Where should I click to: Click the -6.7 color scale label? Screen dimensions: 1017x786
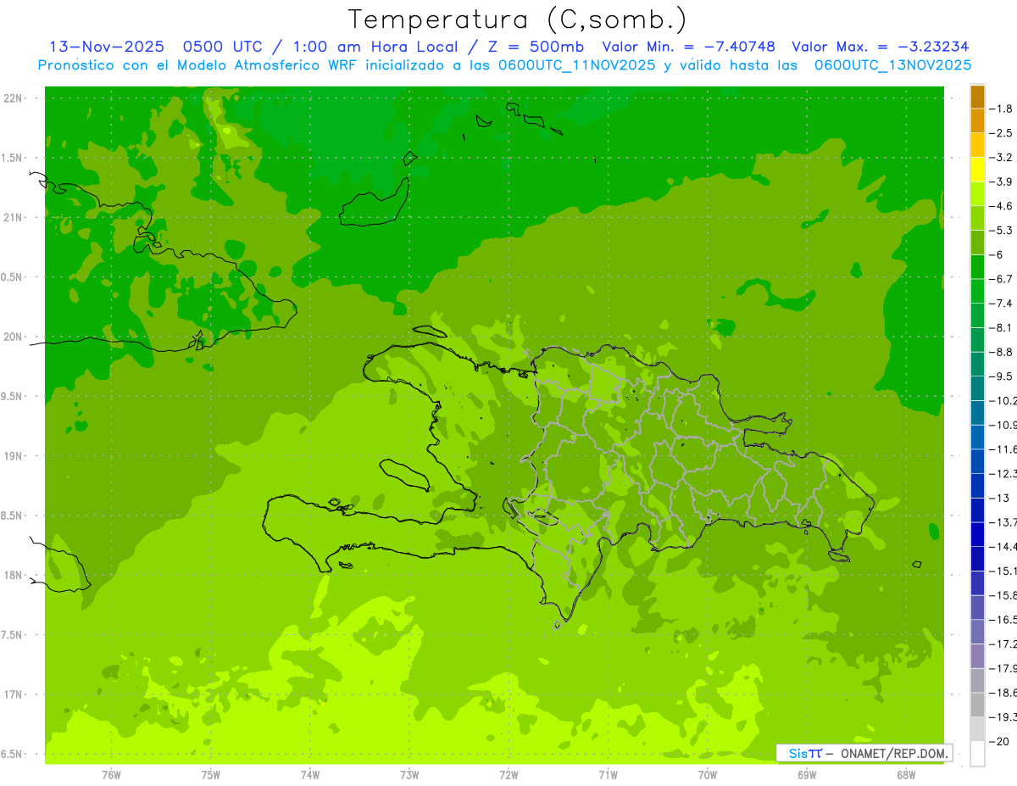coord(1003,279)
